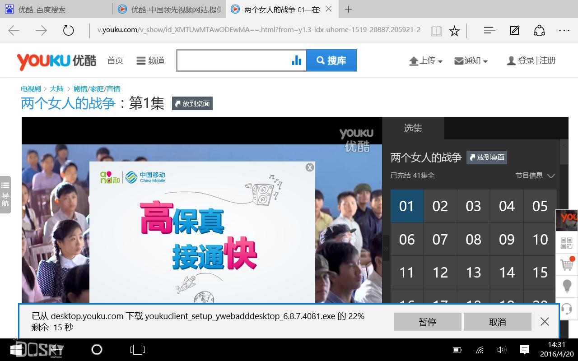
Task: Pause the download with the 暂停 button
Action: coord(427,321)
